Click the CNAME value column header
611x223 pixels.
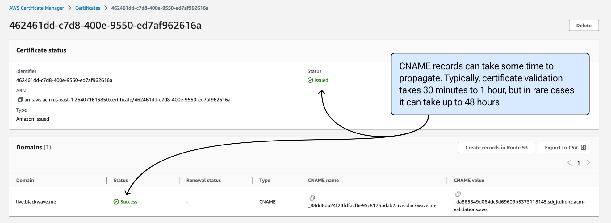point(469,180)
